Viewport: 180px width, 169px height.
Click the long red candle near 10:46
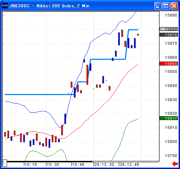[x=87, y=75]
